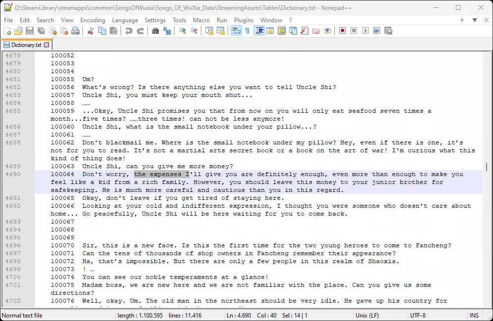Print the file with the printer icon

click(x=75, y=31)
